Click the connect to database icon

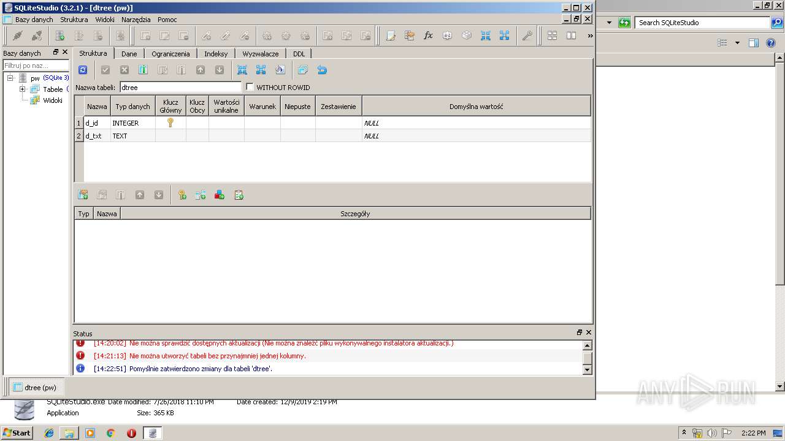coord(18,36)
